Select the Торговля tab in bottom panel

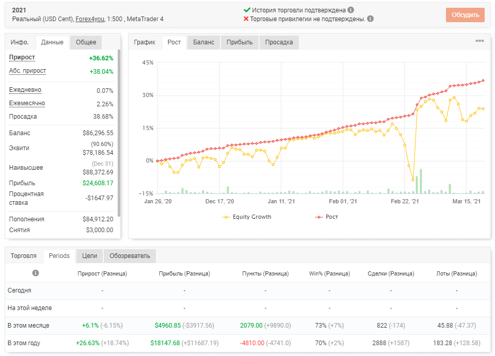[x=24, y=255]
